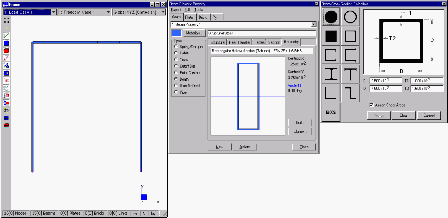Click the BXS section button
448x218 pixels.
click(x=331, y=112)
